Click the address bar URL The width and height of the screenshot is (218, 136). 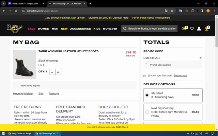tap(43, 11)
